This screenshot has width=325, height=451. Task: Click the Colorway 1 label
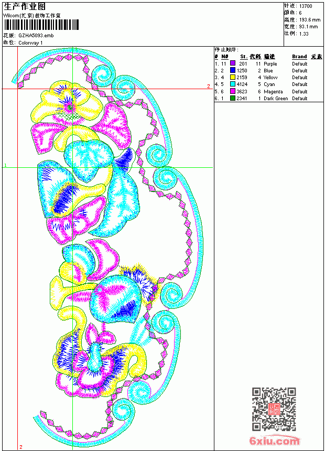30,43
